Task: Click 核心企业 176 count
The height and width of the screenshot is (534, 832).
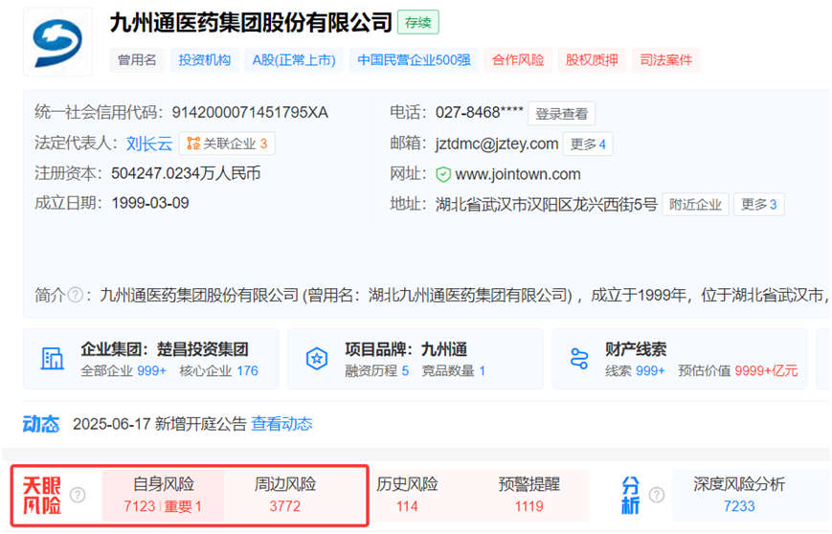Action: point(218,370)
